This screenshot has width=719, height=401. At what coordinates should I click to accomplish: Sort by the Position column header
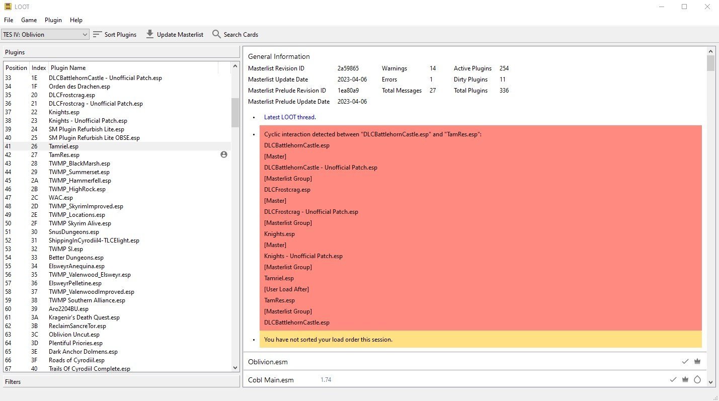pyautogui.click(x=16, y=68)
